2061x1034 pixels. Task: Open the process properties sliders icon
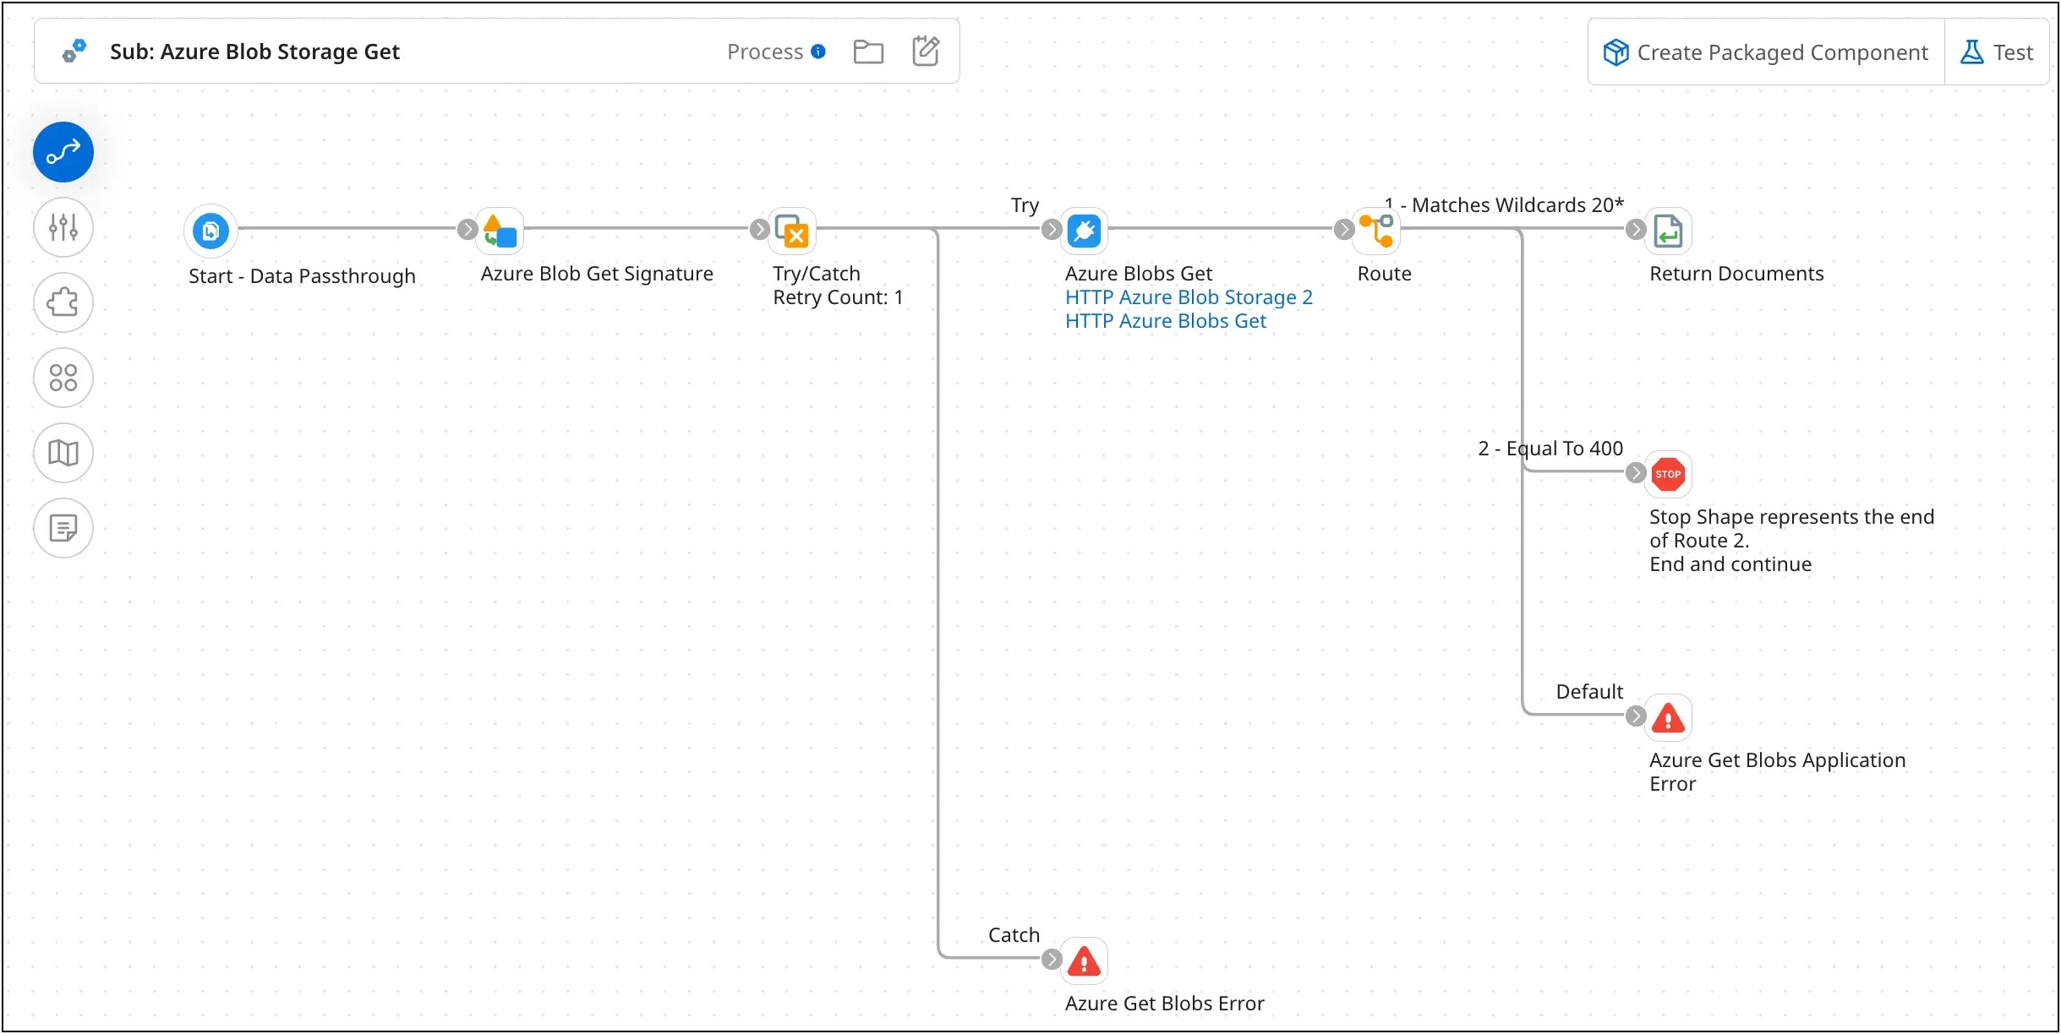[63, 227]
